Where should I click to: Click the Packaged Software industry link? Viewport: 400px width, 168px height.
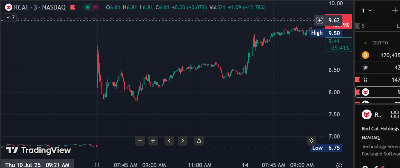point(381,154)
